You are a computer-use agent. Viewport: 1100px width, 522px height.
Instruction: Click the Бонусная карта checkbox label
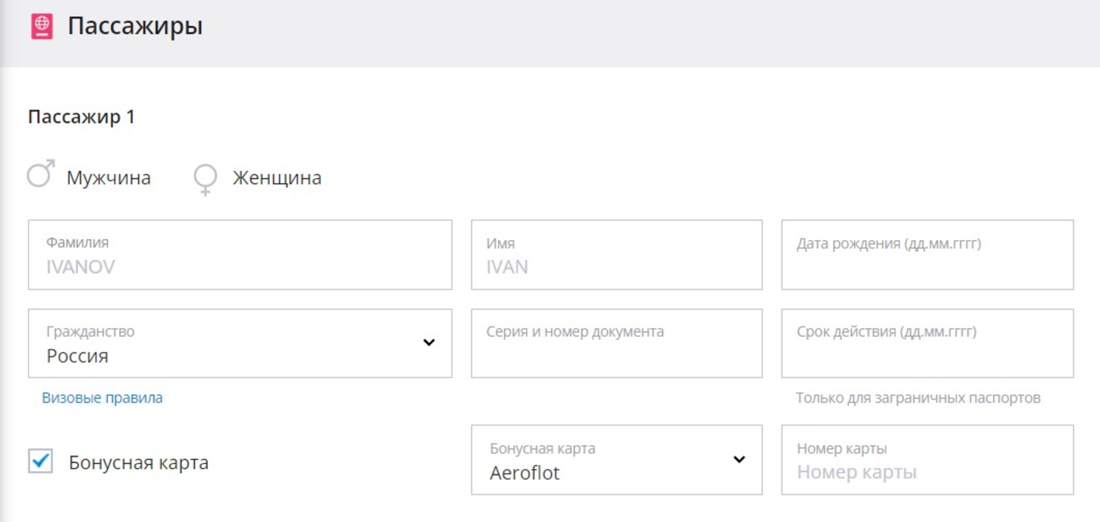138,462
